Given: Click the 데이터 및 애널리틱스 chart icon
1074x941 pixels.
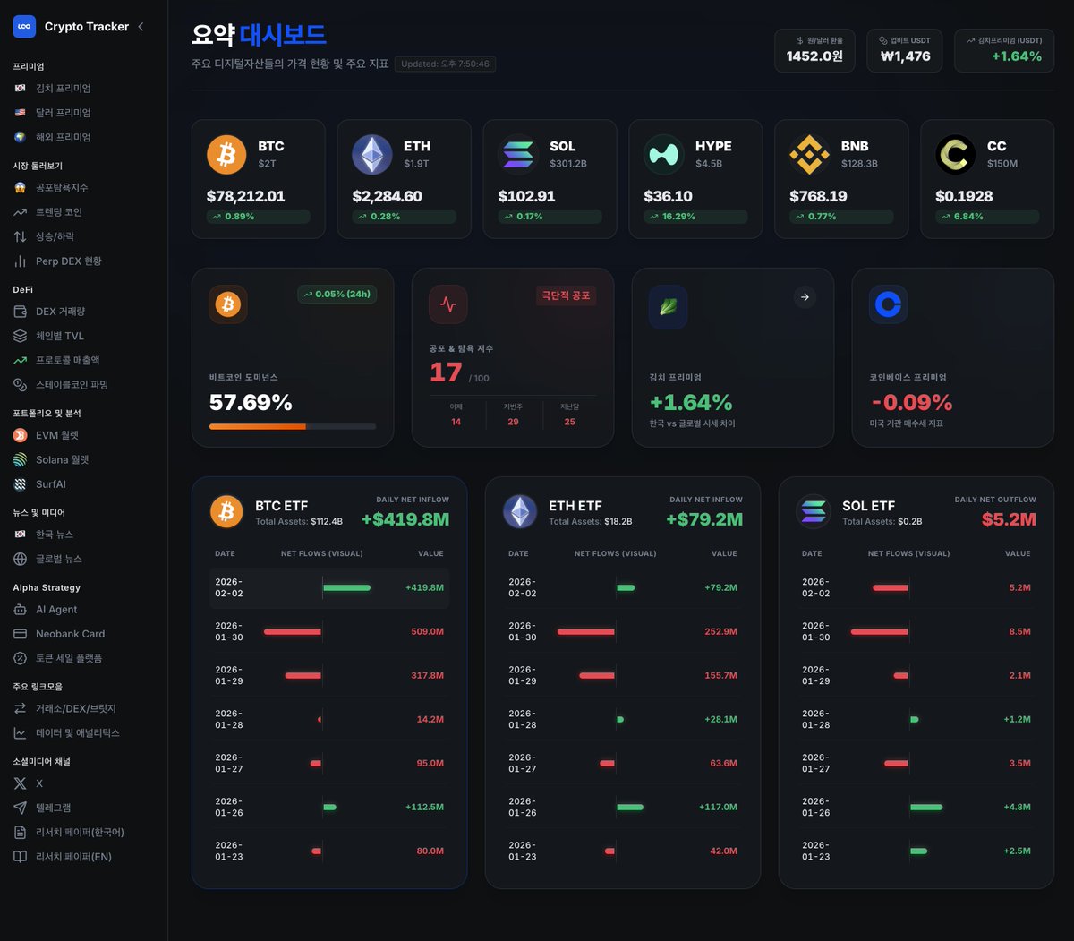Looking at the screenshot, I should pyautogui.click(x=20, y=733).
